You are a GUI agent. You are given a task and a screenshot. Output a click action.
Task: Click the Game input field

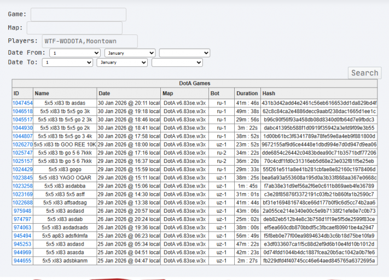tap(78, 14)
